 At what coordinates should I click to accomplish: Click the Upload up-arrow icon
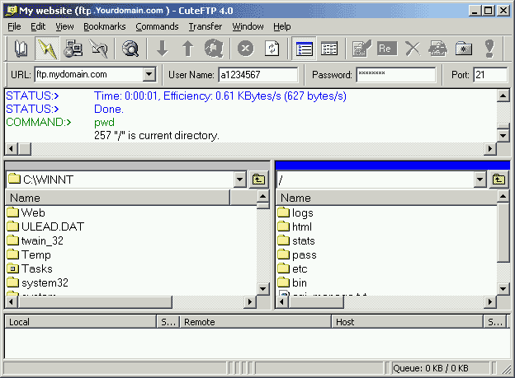click(x=187, y=49)
